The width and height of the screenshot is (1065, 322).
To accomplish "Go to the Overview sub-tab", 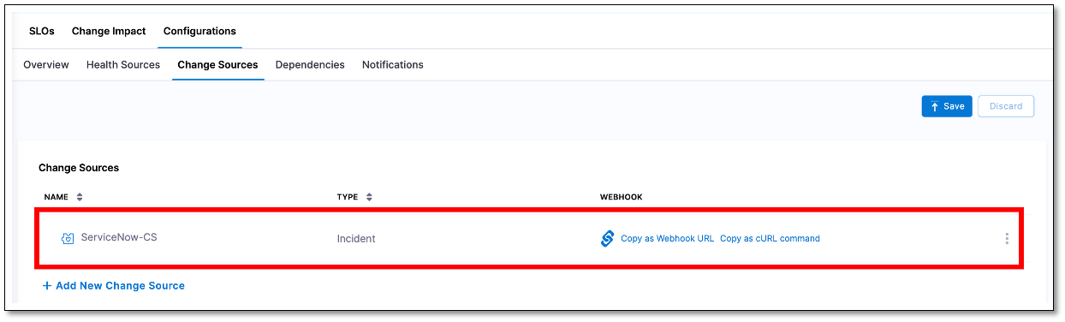I will click(x=46, y=65).
